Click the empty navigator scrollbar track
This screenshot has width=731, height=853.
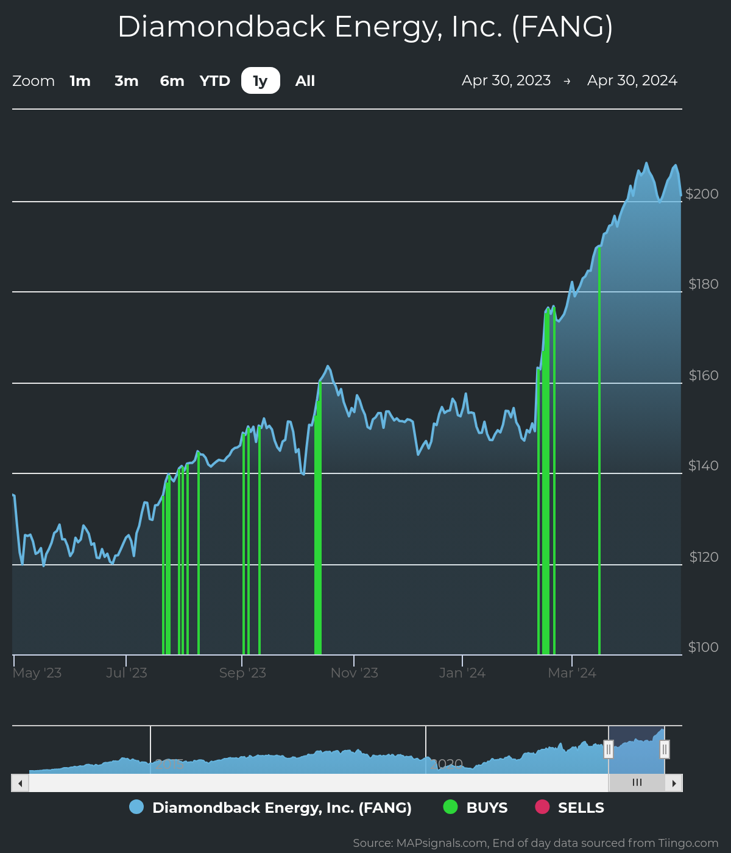pos(305,783)
